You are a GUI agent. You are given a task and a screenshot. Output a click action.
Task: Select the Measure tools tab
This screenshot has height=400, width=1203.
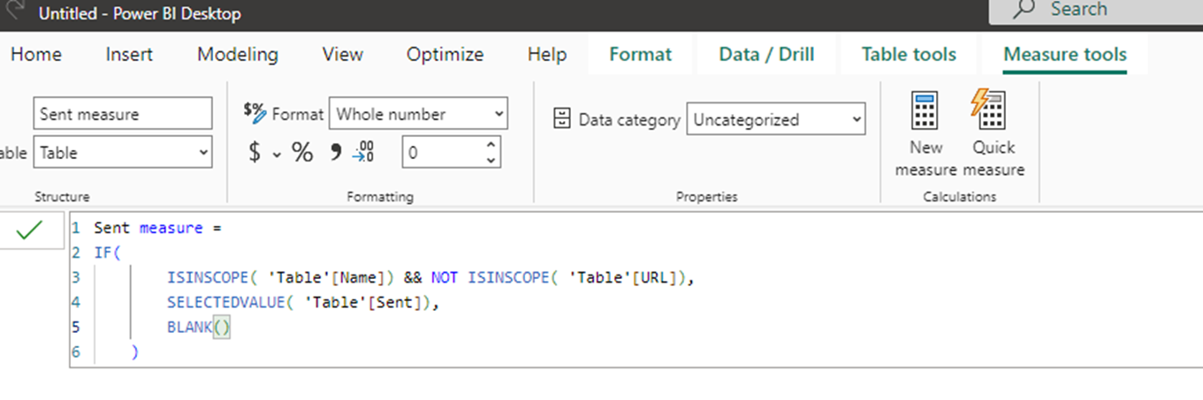point(1065,54)
